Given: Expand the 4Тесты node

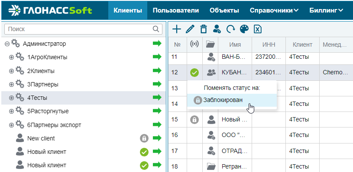Looking at the screenshot, I should pos(12,98).
